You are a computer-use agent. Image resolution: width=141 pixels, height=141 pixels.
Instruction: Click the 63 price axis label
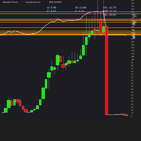tap(132, 83)
